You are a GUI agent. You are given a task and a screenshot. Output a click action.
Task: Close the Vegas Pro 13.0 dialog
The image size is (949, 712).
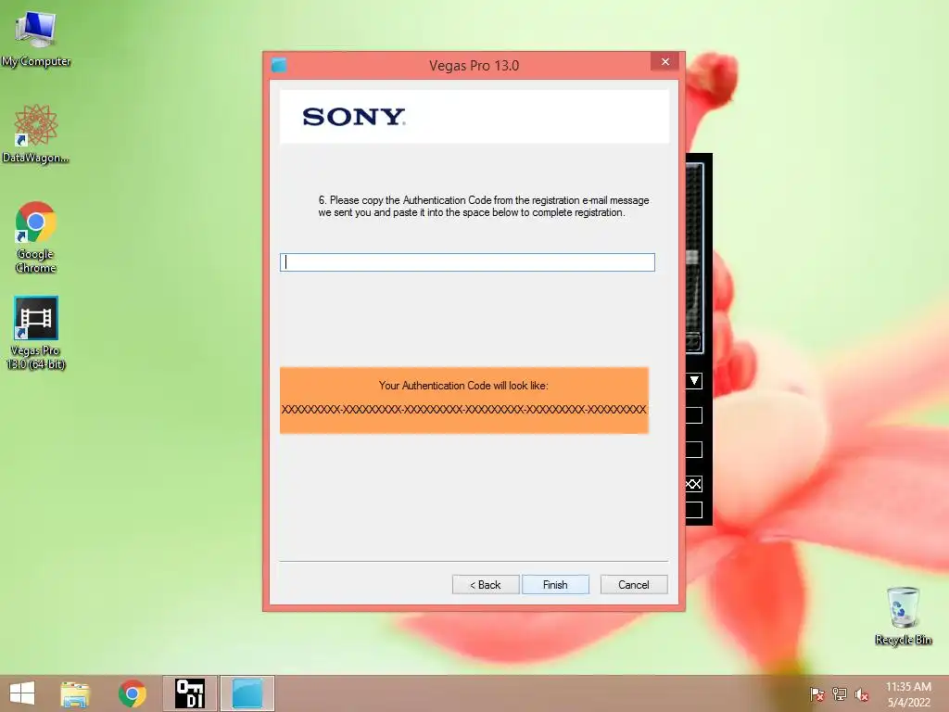click(x=665, y=62)
